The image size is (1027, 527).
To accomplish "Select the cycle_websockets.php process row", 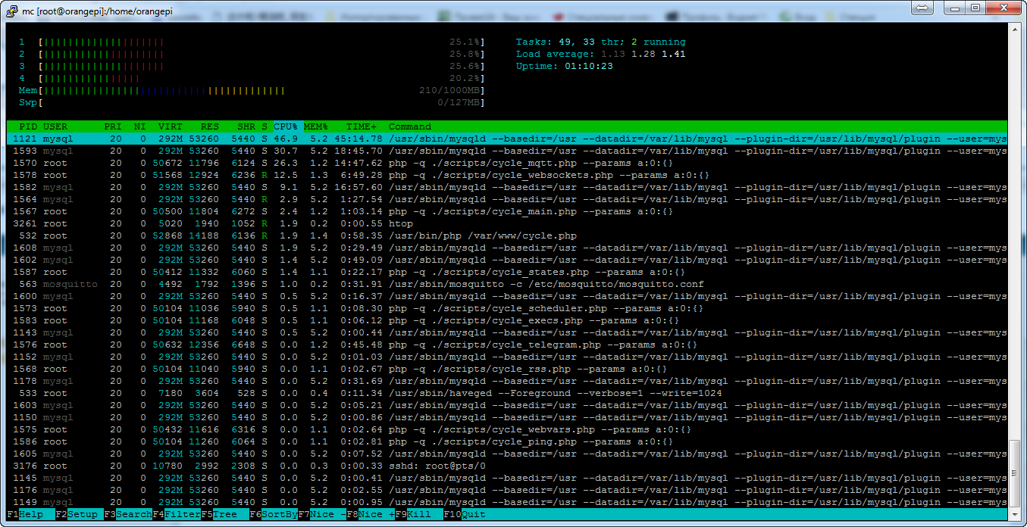I will pyautogui.click(x=507, y=175).
